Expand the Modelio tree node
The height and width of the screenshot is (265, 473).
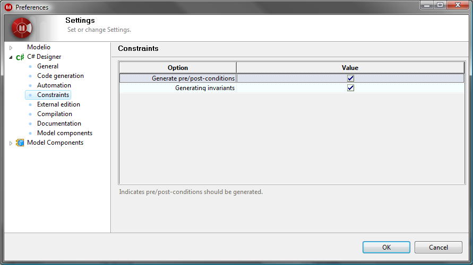tap(11, 48)
